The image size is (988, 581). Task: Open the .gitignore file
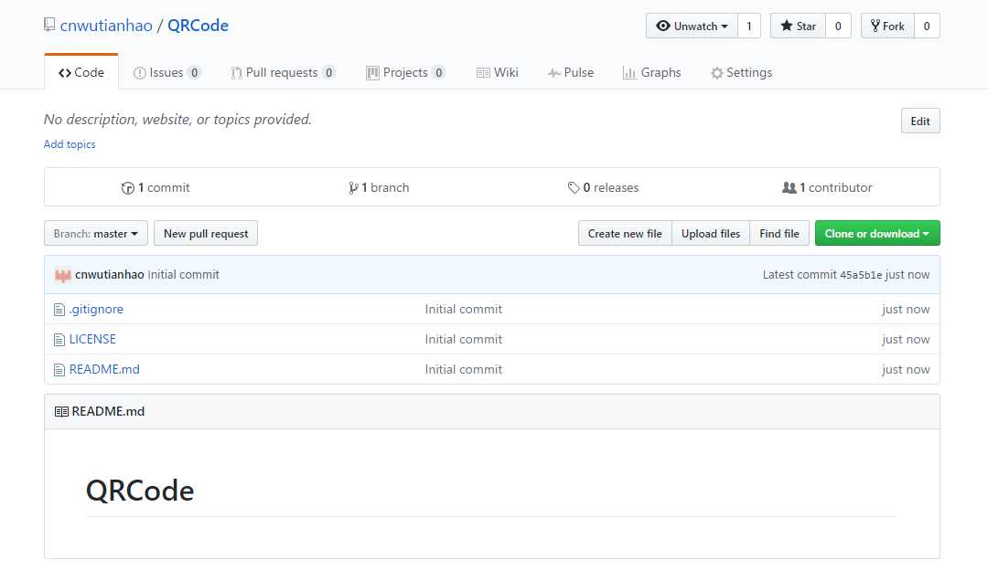pos(96,309)
